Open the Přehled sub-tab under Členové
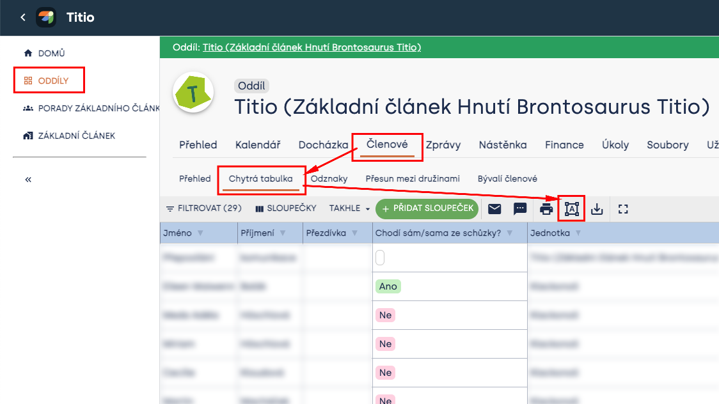Image resolution: width=719 pixels, height=404 pixels. pyautogui.click(x=195, y=178)
